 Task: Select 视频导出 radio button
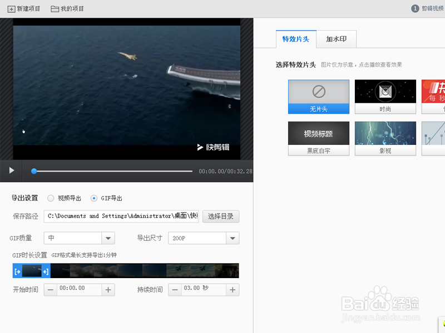[x=51, y=198]
